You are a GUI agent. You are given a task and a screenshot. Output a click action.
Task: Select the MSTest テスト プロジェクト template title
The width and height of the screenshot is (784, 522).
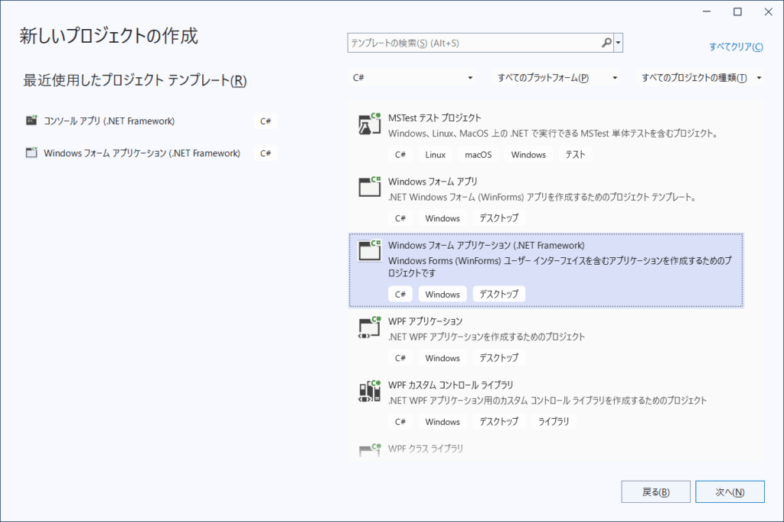435,118
